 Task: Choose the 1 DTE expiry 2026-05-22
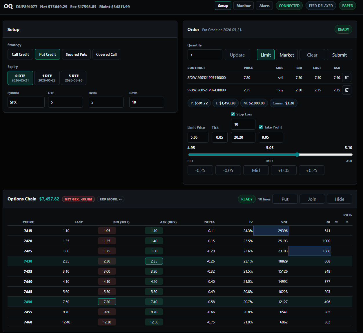tap(47, 78)
